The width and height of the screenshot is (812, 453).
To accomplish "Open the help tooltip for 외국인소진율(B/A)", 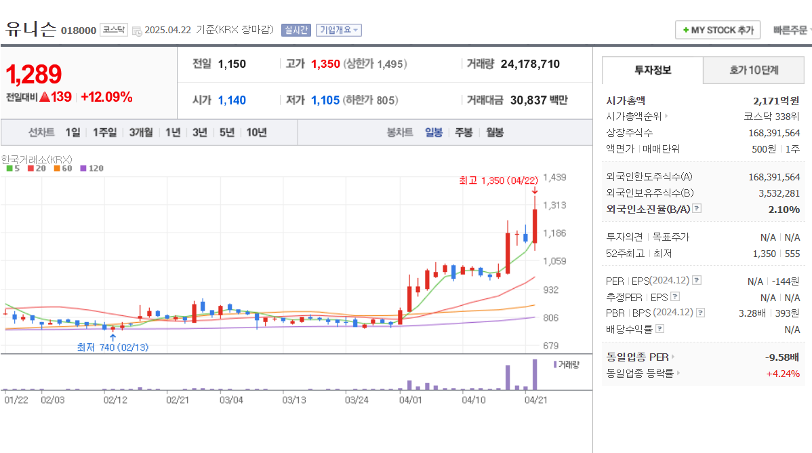I will [695, 210].
